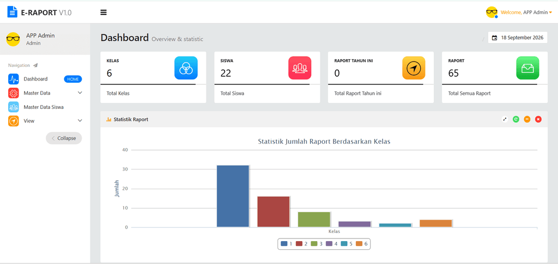The image size is (558, 264).
Task: Click the Siswa count value 22
Action: click(x=226, y=73)
